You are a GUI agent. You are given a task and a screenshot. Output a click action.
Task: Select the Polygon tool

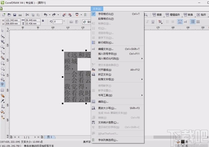pyautogui.click(x=2, y=74)
